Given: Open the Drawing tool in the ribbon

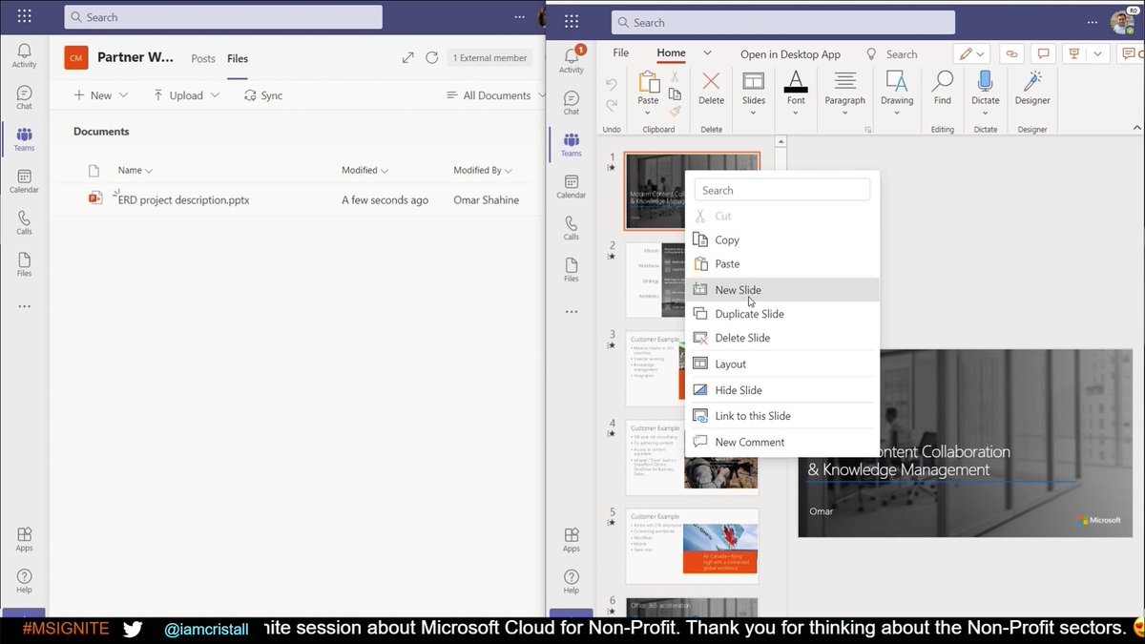Looking at the screenshot, I should point(896,86).
